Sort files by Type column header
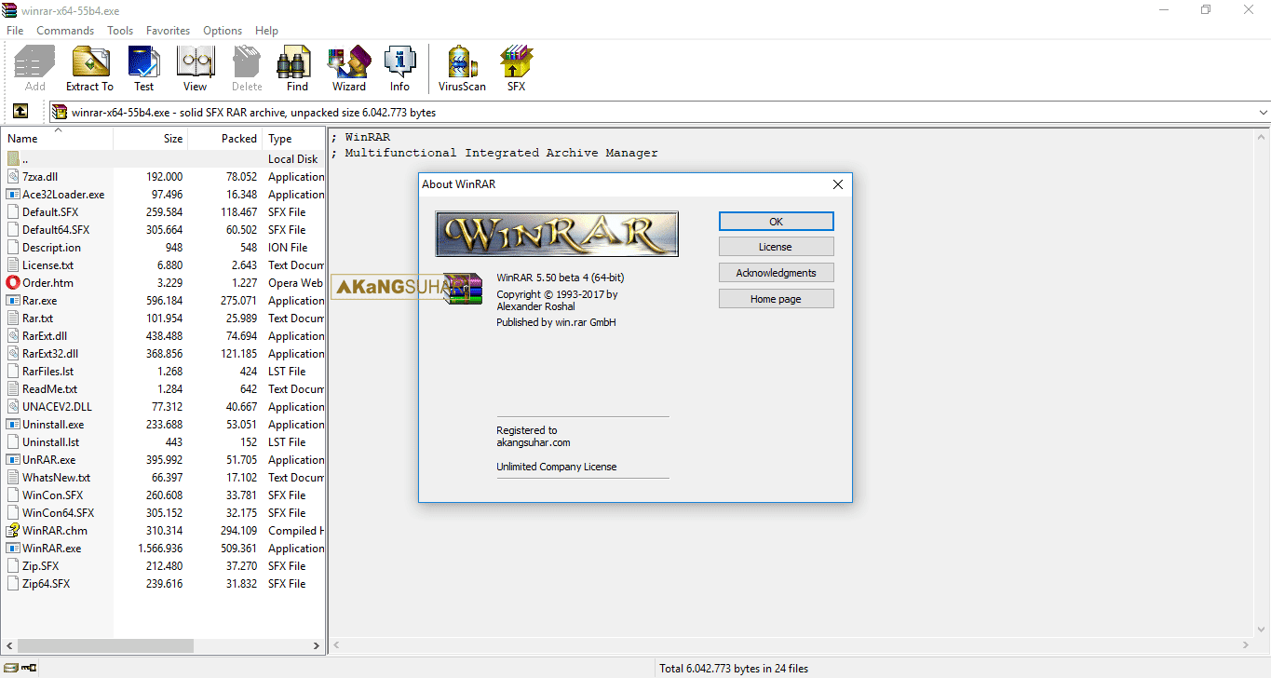Image resolution: width=1271 pixels, height=678 pixels. coord(294,138)
